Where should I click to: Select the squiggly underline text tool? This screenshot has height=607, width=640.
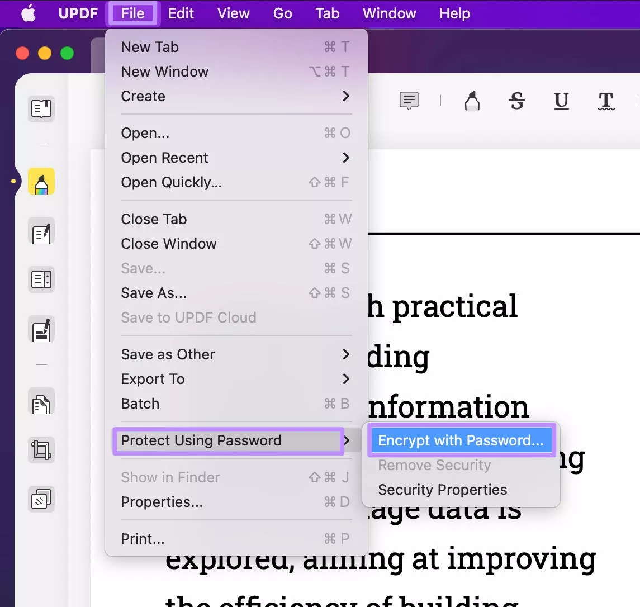606,101
